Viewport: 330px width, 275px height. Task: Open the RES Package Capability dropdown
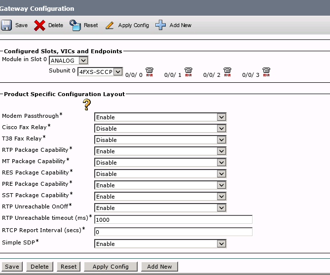[x=160, y=174]
